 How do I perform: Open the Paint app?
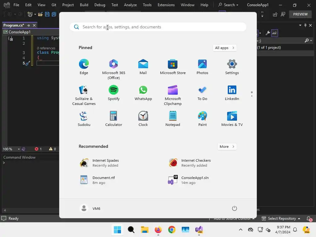tap(202, 119)
